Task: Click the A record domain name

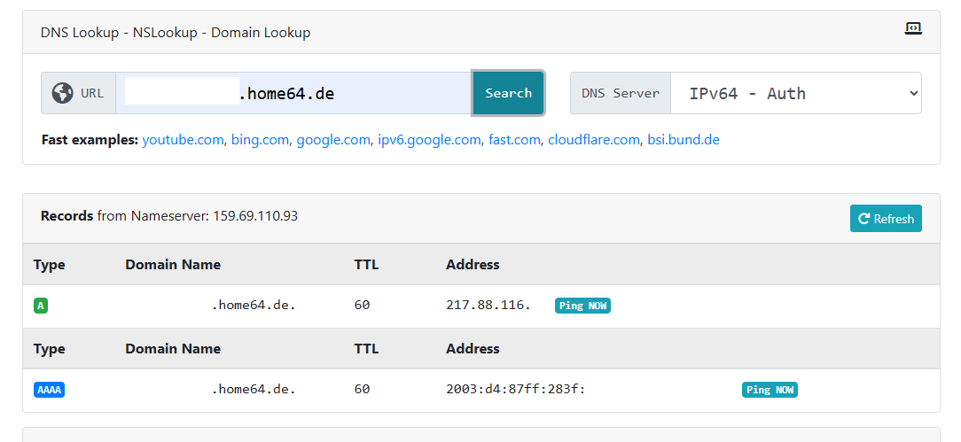Action: pos(254,305)
